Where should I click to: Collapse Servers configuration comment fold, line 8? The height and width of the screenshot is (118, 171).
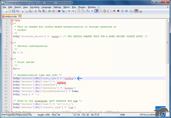point(12,43)
